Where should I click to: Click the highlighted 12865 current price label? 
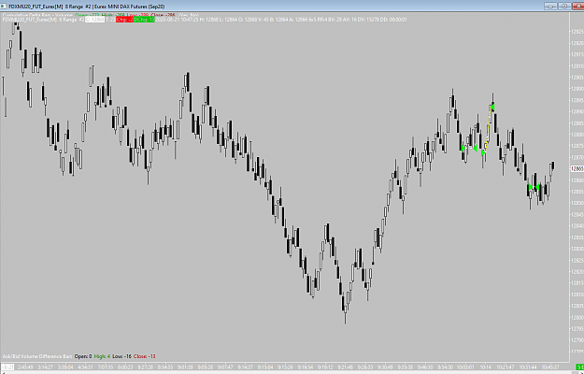click(577, 168)
